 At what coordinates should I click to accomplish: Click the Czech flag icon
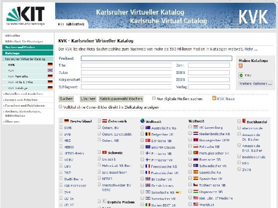pos(195,185)
